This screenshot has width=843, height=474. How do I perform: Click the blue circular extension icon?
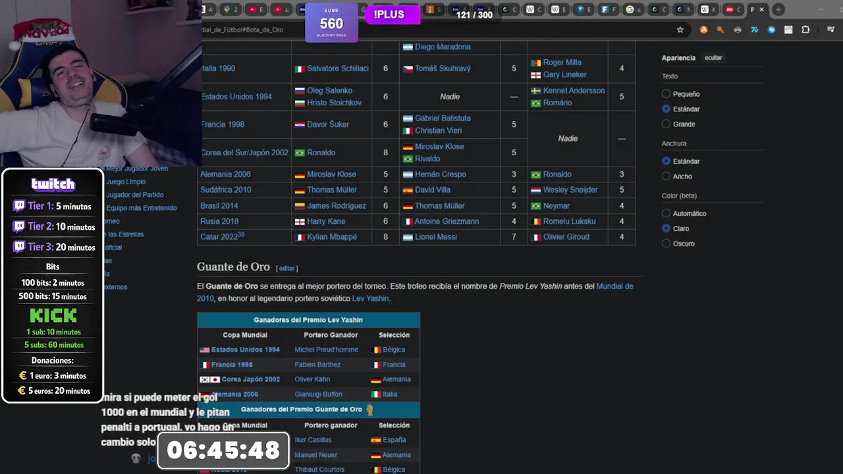pos(771,30)
